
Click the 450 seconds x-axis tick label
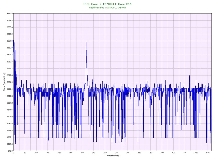(185, 153)
